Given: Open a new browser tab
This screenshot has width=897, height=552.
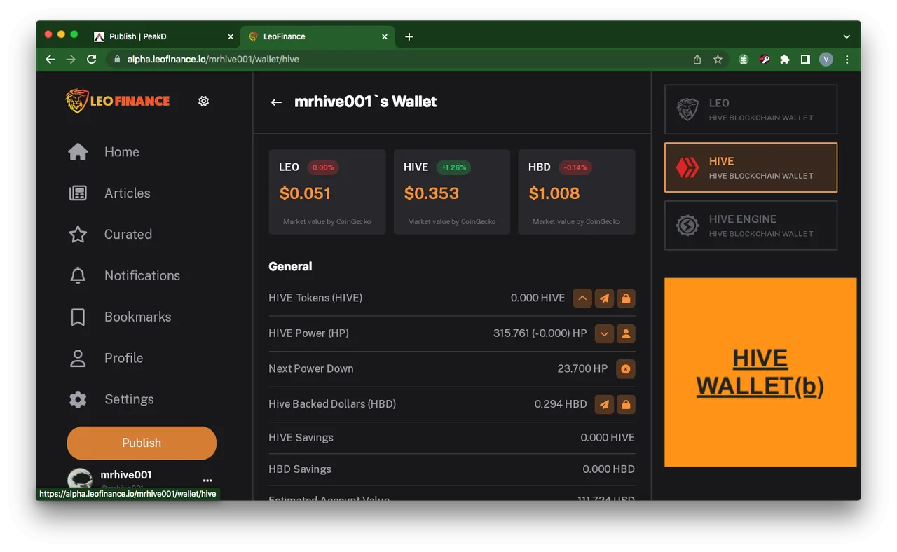Looking at the screenshot, I should tap(409, 36).
